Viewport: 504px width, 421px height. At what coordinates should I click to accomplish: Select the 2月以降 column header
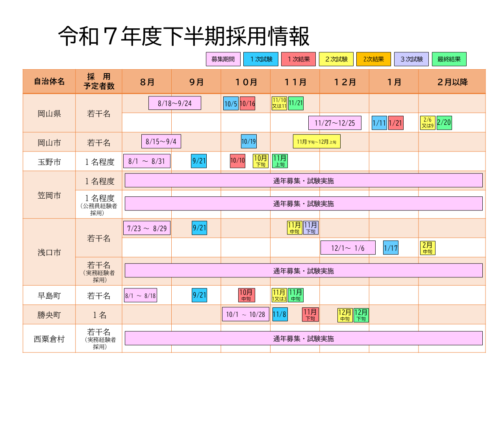(452, 82)
